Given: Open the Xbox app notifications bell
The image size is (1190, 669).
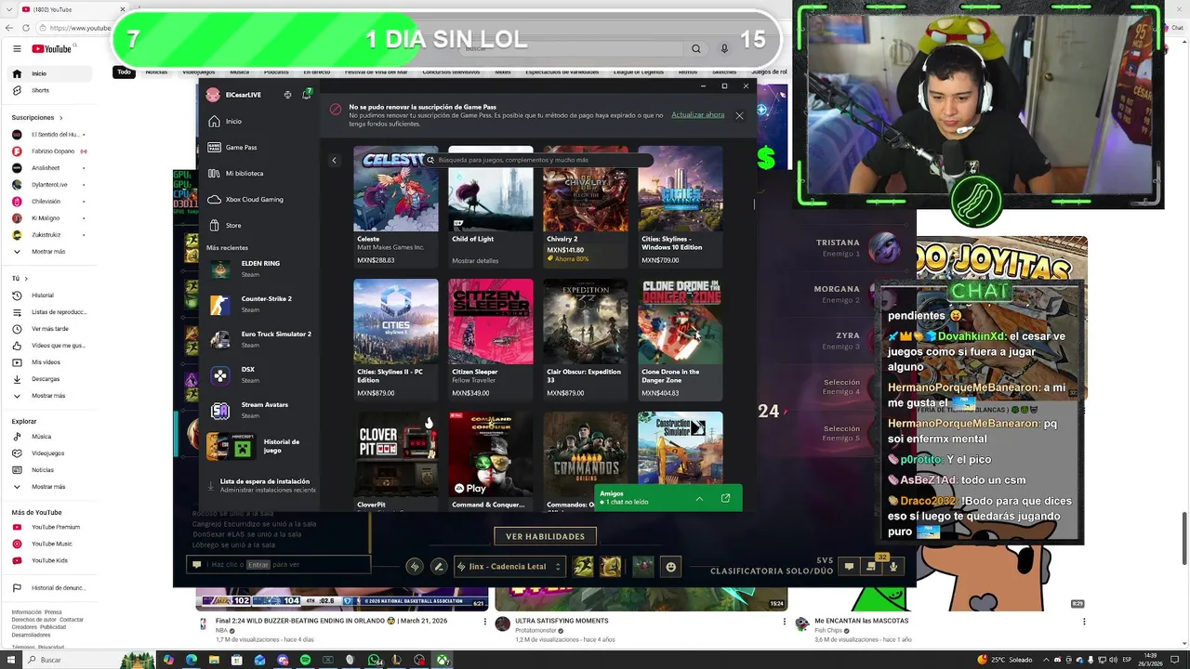Looking at the screenshot, I should click(306, 95).
